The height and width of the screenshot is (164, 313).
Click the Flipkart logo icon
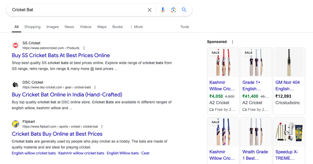click(16, 124)
